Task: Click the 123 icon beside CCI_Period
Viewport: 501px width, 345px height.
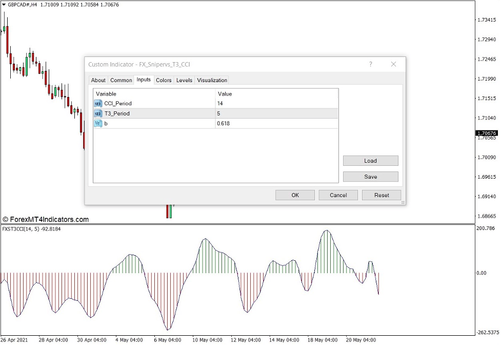Action: pyautogui.click(x=98, y=103)
